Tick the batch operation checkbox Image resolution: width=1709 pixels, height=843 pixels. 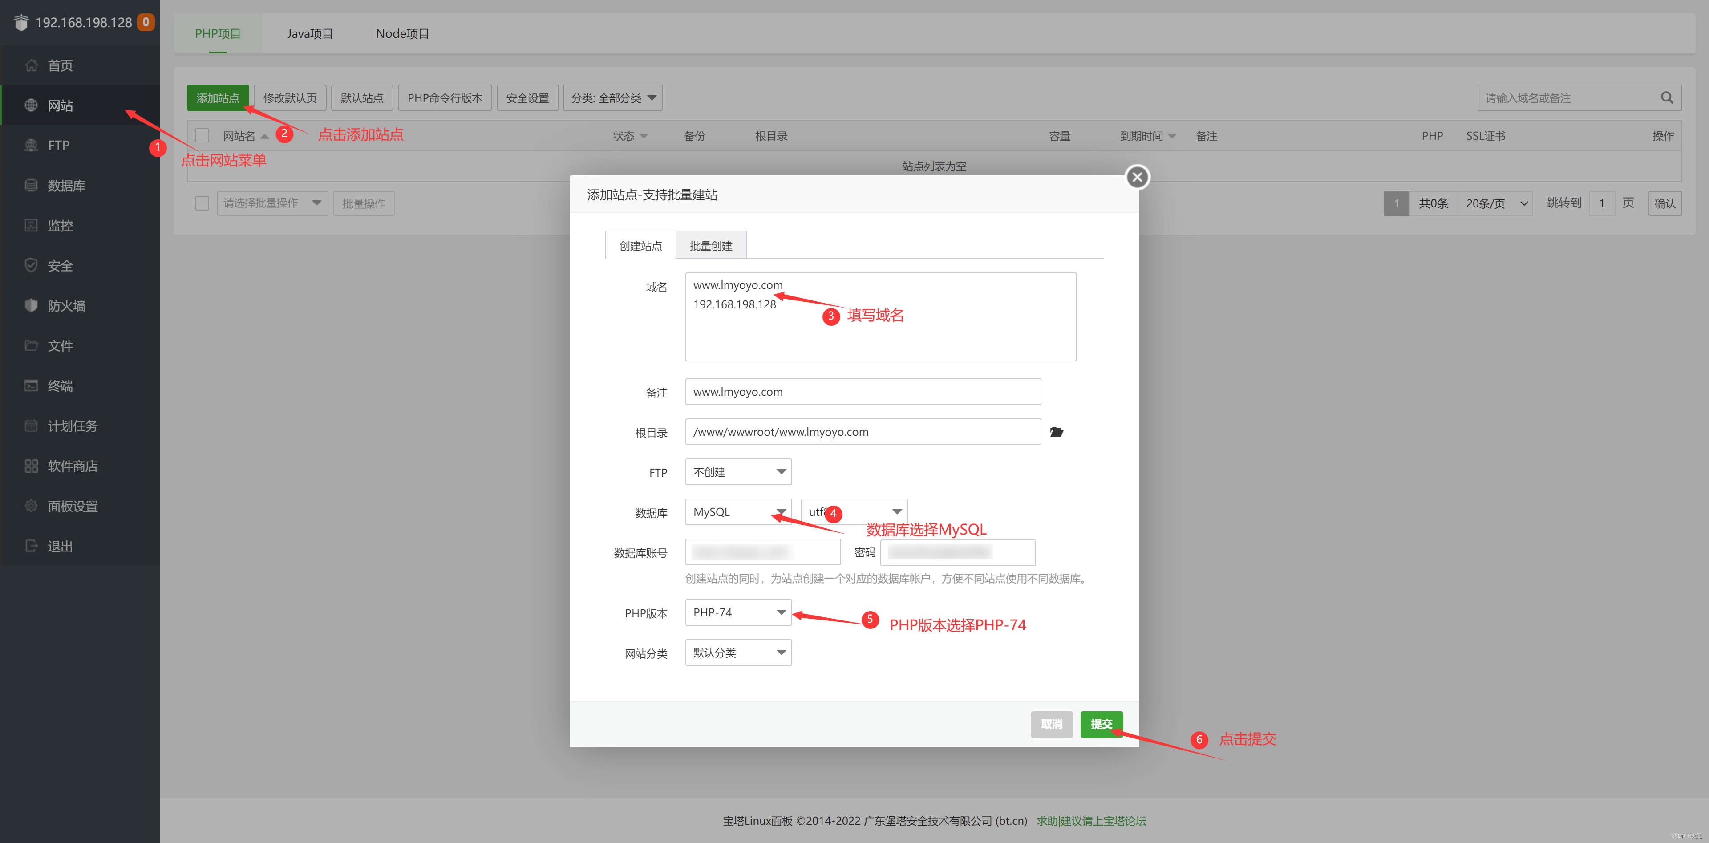click(202, 203)
